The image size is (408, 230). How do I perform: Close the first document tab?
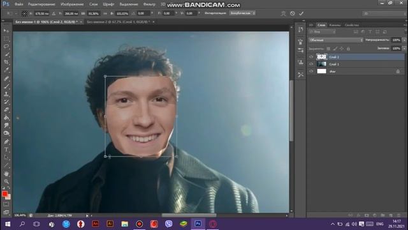pos(81,22)
